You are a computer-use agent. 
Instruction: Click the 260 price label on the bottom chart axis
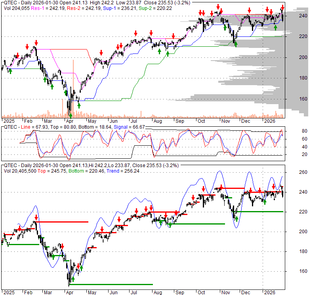tap(303, 172)
